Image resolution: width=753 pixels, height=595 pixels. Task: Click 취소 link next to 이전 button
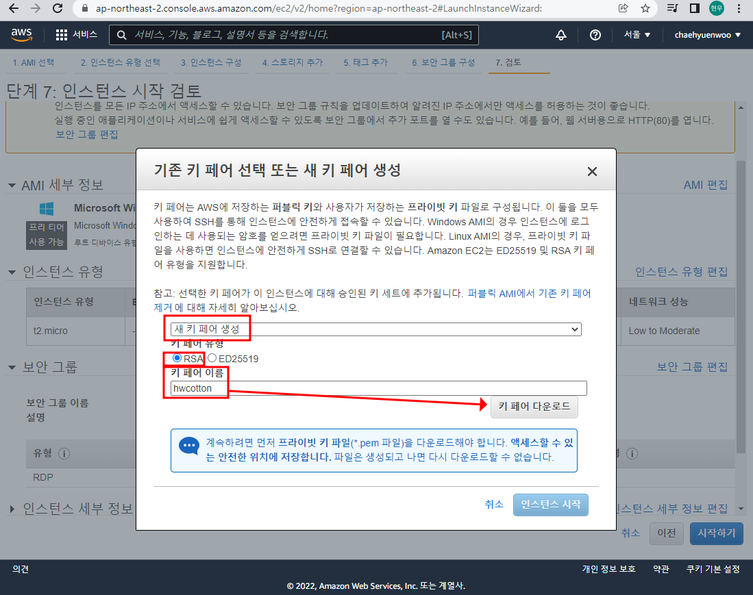pyautogui.click(x=630, y=533)
